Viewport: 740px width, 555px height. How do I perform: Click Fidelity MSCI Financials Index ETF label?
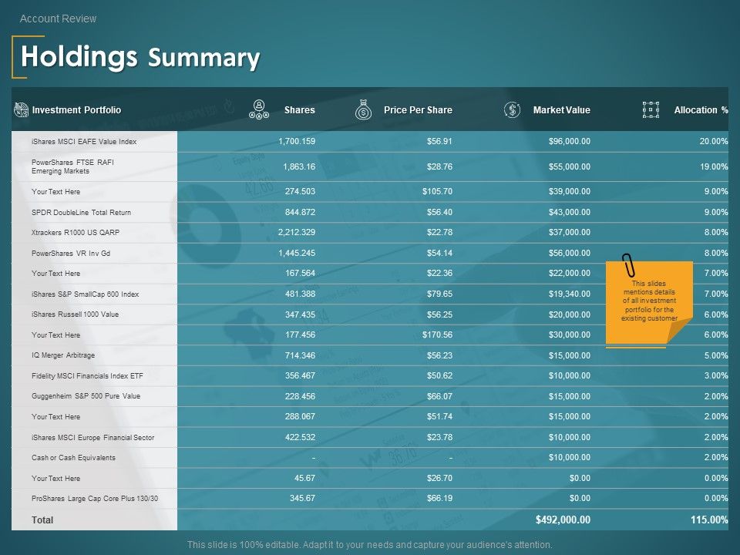pos(87,376)
